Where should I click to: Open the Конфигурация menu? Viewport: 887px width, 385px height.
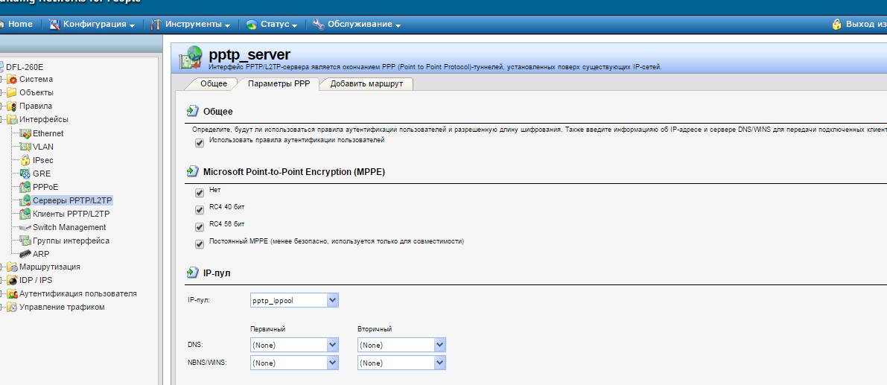93,24
